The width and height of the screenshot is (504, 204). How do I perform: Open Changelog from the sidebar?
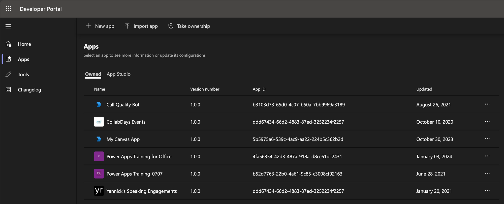coord(29,90)
